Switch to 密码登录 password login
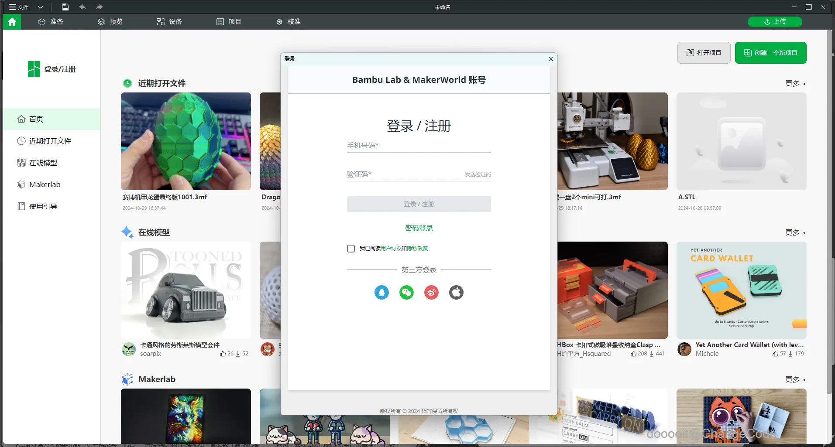 coord(418,227)
